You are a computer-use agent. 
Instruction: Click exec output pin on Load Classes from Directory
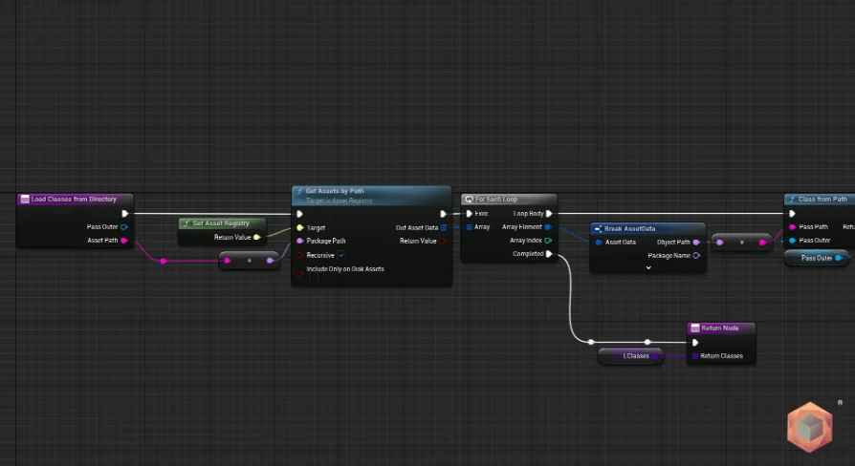pyautogui.click(x=125, y=213)
